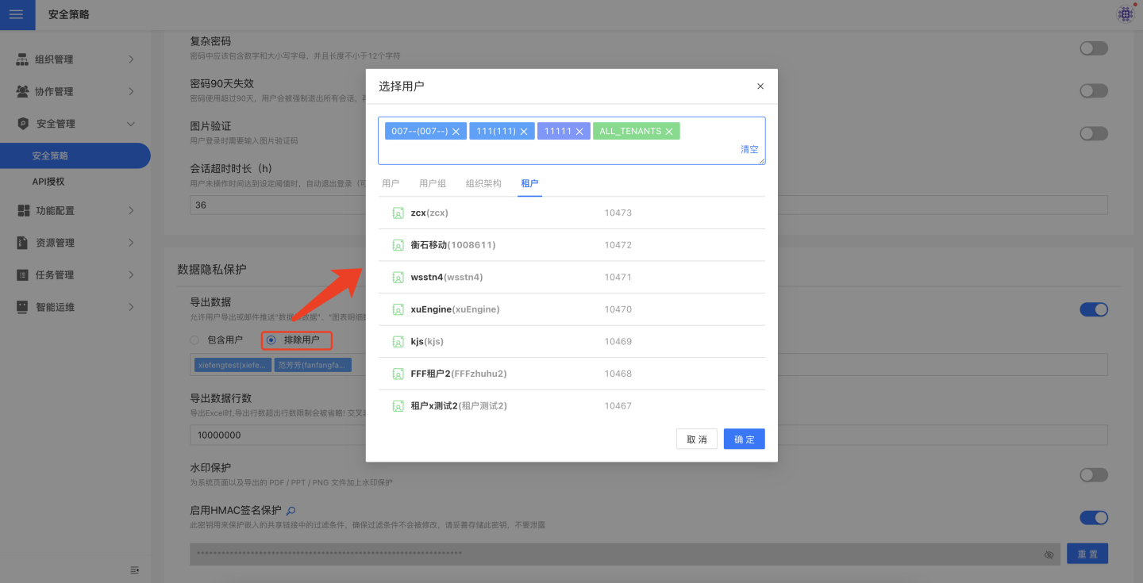Expand the 功能配置 sidebar section

tap(75, 211)
